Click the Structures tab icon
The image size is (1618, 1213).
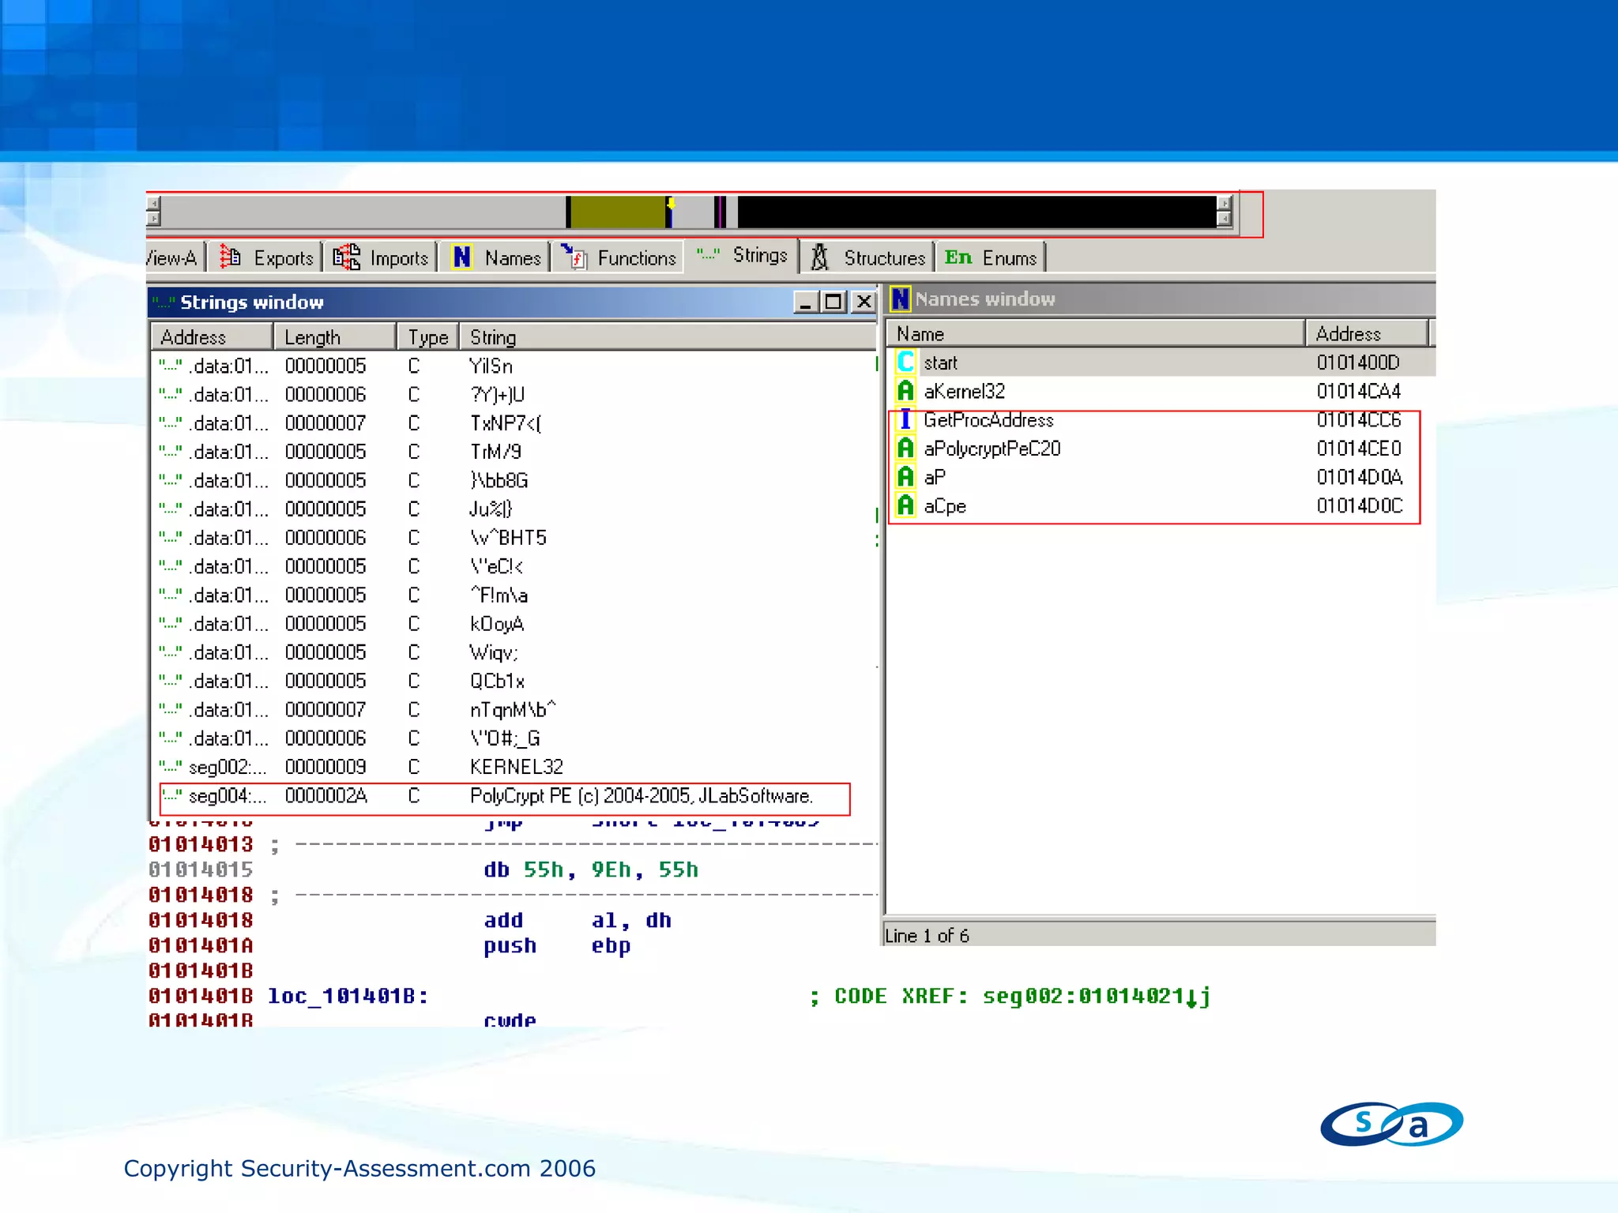click(820, 257)
